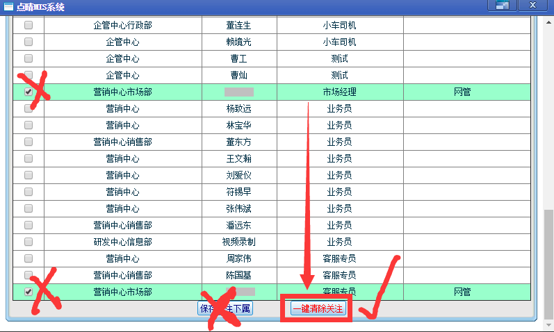Click the name 刘爱仪
The width and height of the screenshot is (554, 332).
pos(239,175)
